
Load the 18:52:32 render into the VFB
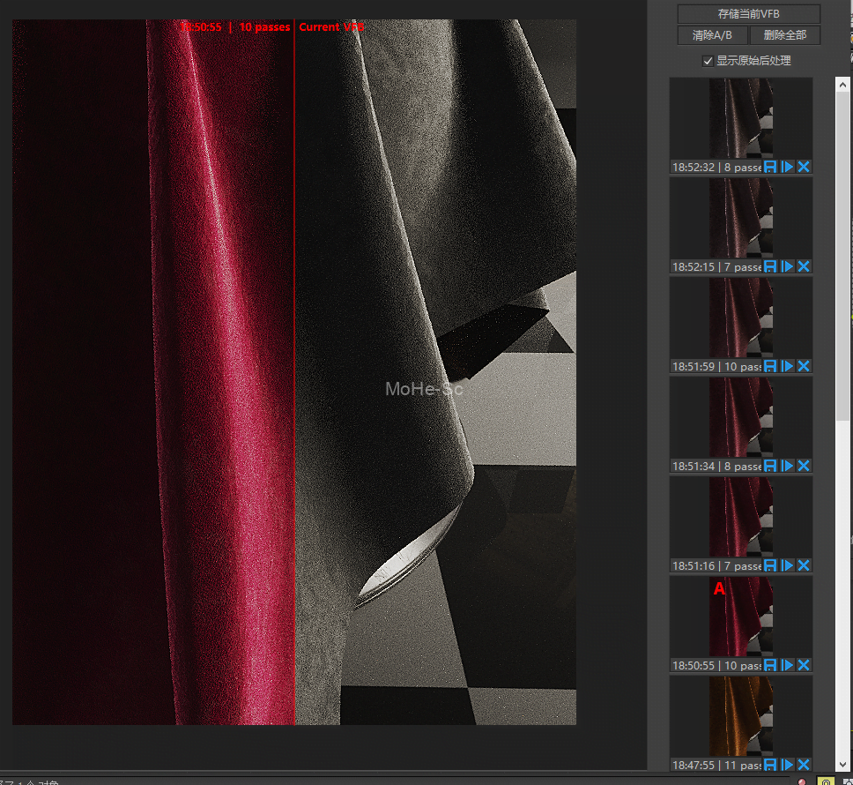coord(787,167)
